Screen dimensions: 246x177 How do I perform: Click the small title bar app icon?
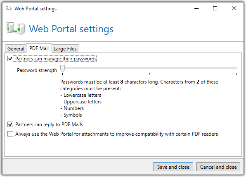point(9,9)
